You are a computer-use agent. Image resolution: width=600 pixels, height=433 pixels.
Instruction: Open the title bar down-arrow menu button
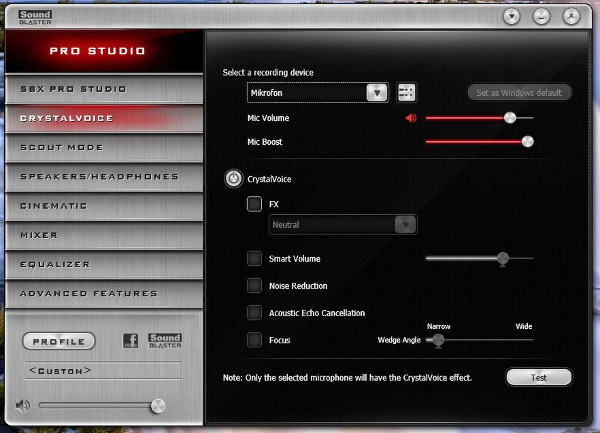coord(512,16)
